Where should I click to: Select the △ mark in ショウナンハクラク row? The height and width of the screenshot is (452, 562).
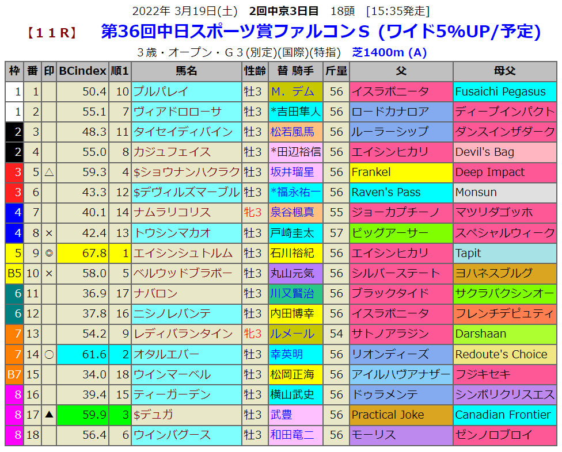click(x=49, y=172)
